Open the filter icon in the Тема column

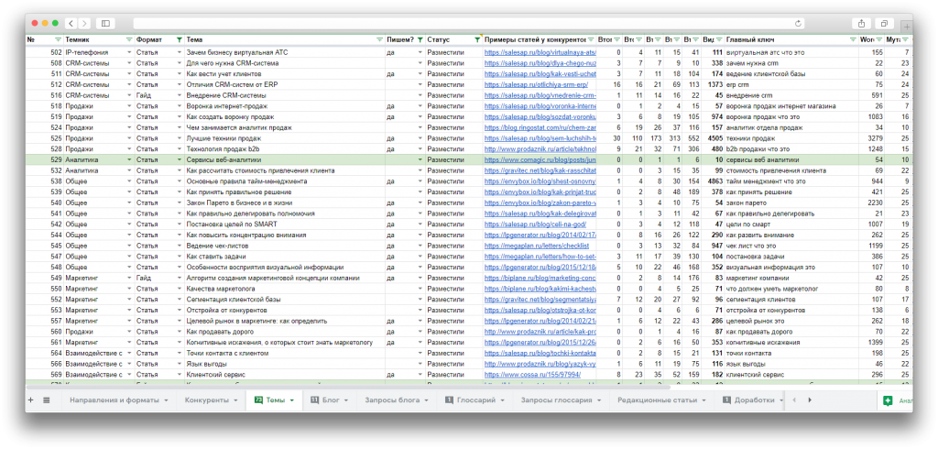(379, 39)
